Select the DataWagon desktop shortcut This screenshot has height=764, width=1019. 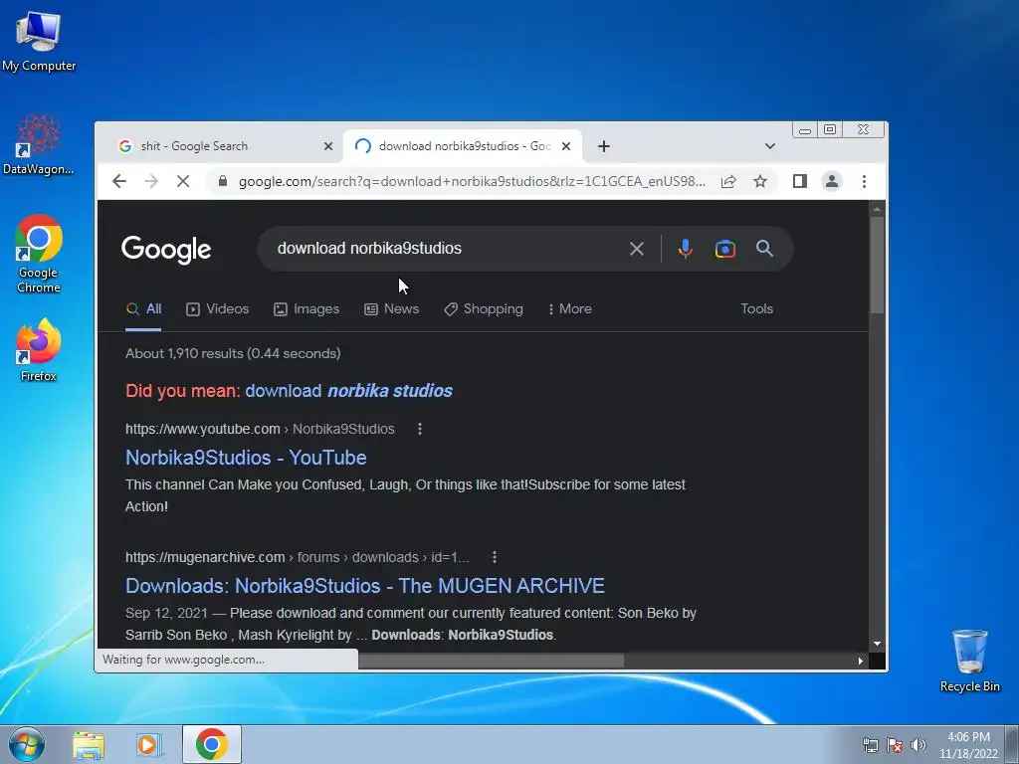click(x=39, y=145)
